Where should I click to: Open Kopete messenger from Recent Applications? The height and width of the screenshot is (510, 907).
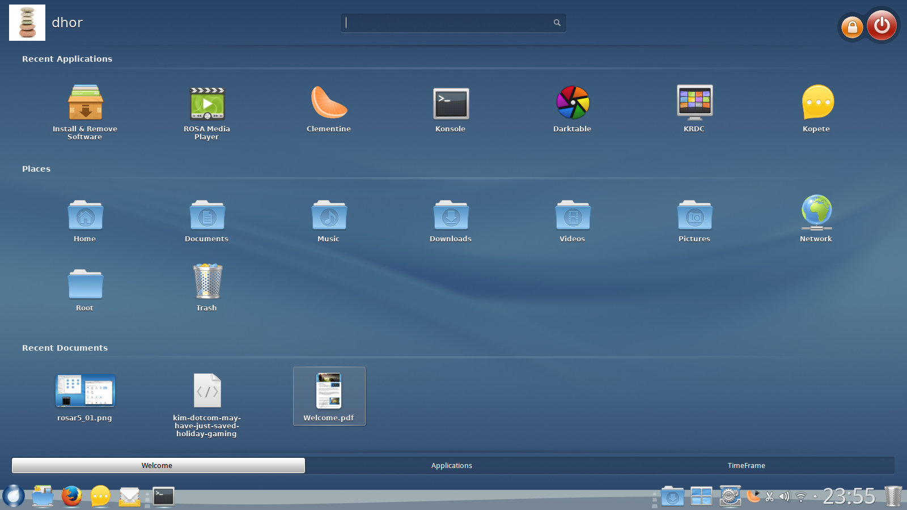[x=817, y=108]
